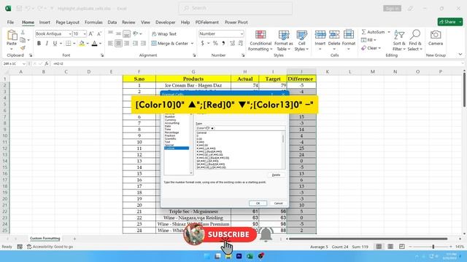The width and height of the screenshot is (467, 262).
Task: Apply the yellow Fill Color swatch
Action: (x=82, y=44)
